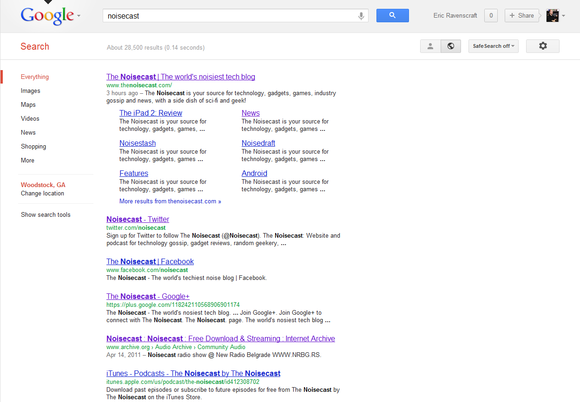Click the www.thenoisecast.com URL text

pos(139,85)
